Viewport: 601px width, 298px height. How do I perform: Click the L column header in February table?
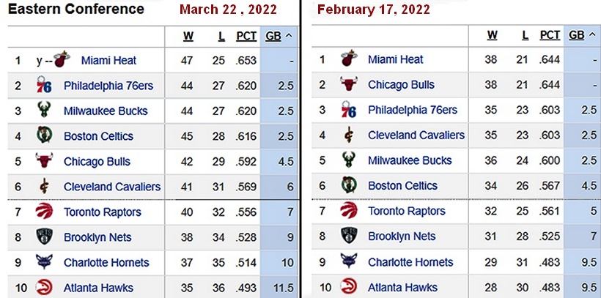[x=525, y=35]
